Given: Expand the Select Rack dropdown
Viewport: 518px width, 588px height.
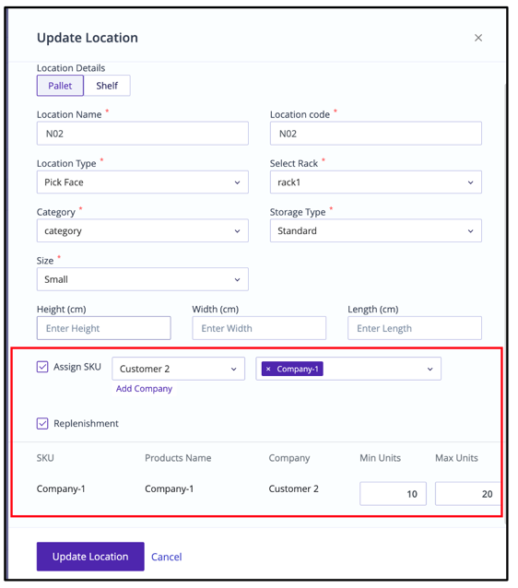Looking at the screenshot, I should coord(375,182).
